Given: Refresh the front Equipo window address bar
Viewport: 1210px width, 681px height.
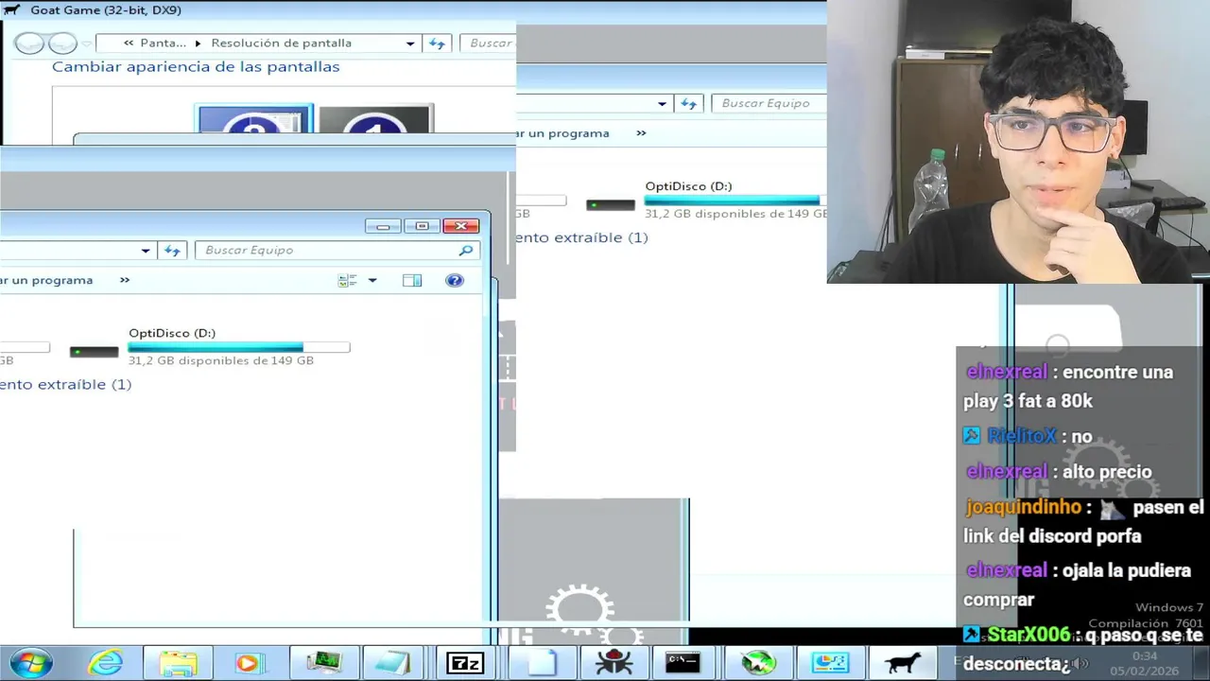Looking at the screenshot, I should point(172,251).
